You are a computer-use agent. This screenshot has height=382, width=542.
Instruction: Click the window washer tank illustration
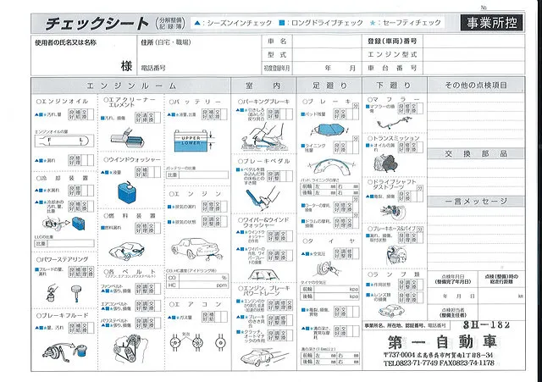point(125,191)
